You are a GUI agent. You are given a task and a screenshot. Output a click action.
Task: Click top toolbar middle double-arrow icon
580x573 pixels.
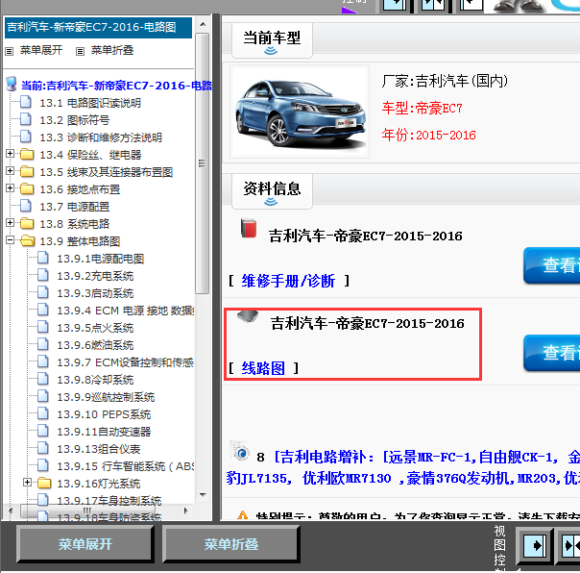tap(433, 5)
